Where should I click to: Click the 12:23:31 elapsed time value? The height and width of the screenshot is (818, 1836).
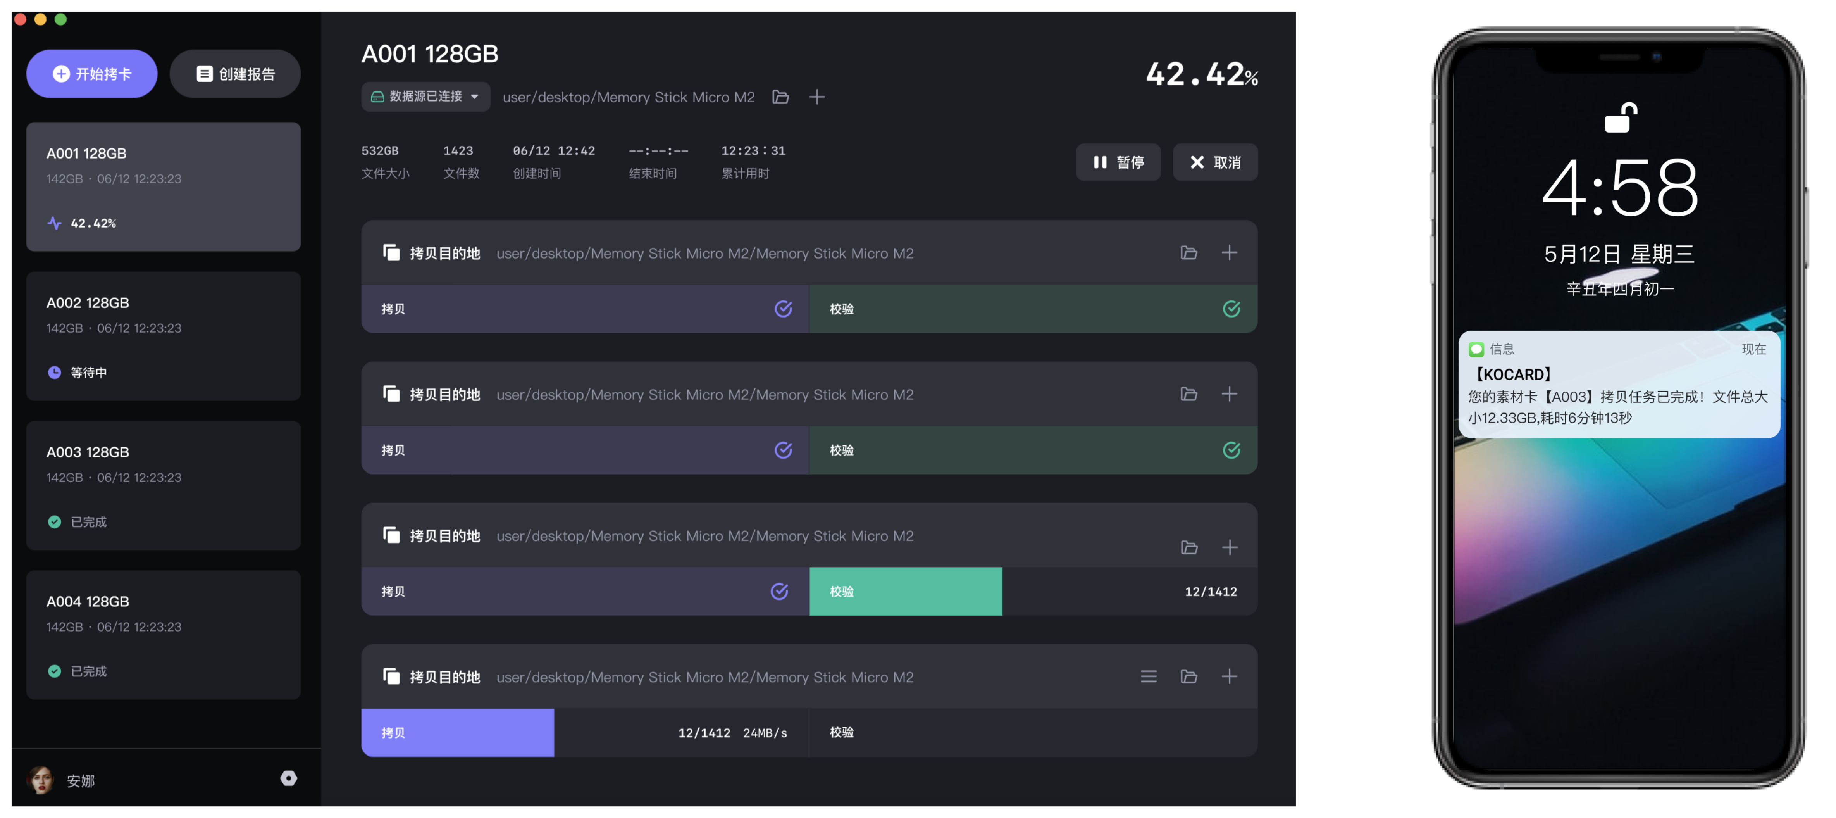coord(753,150)
